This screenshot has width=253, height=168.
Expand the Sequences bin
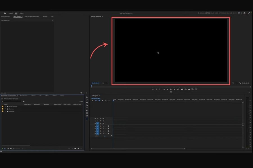(5, 111)
